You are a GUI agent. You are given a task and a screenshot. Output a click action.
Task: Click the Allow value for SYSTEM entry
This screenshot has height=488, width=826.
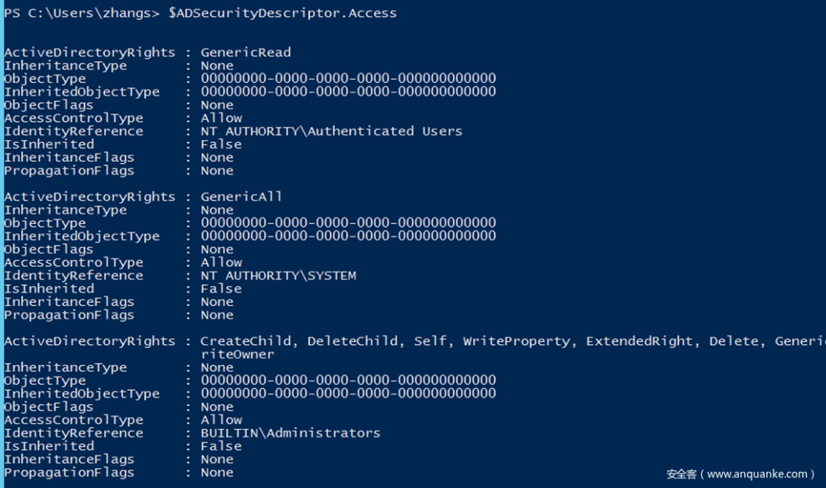[221, 262]
